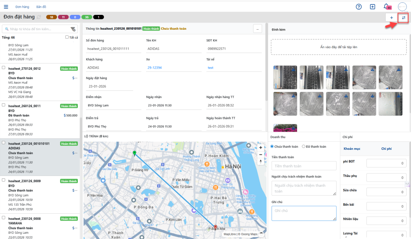Click the Tiền thanh toán input field
The height and width of the screenshot is (239, 411).
303,165
